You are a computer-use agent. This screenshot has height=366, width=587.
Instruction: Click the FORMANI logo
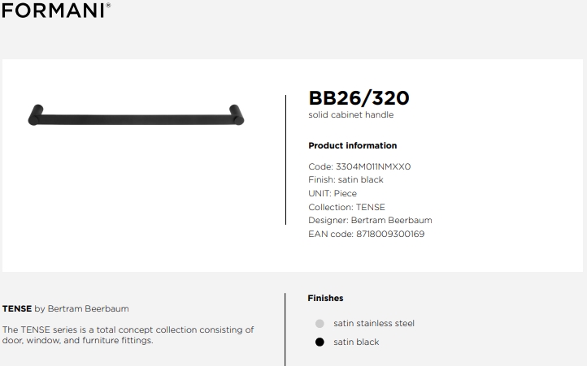pyautogui.click(x=56, y=11)
